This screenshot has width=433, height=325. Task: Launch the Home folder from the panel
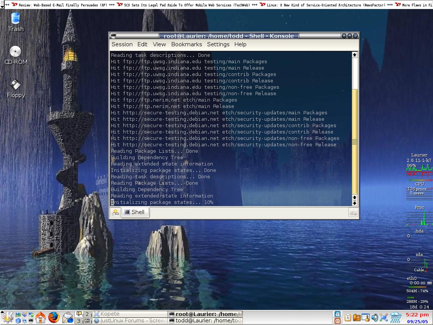(x=41, y=317)
